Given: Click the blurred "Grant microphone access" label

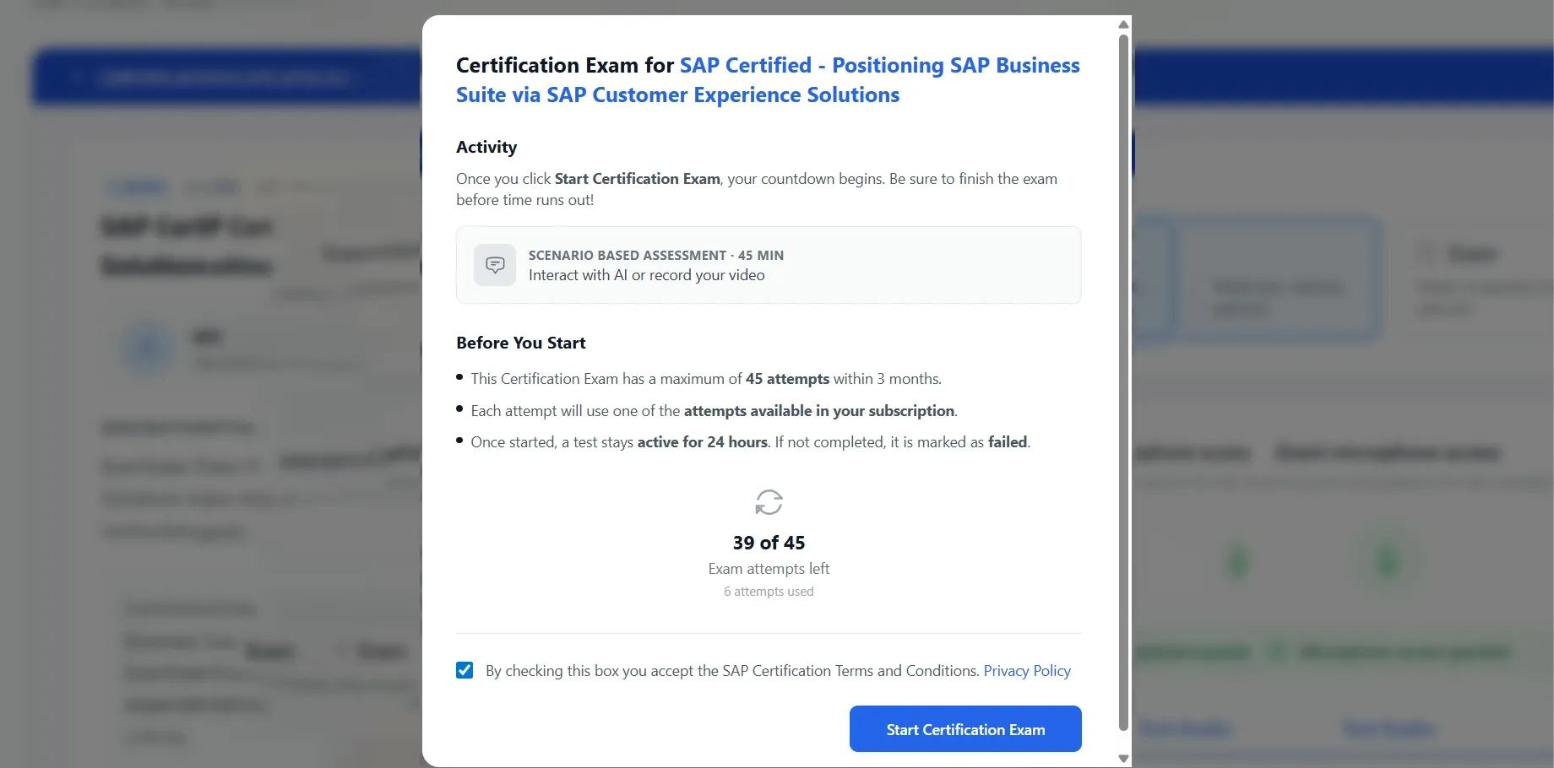Looking at the screenshot, I should (x=1387, y=453).
